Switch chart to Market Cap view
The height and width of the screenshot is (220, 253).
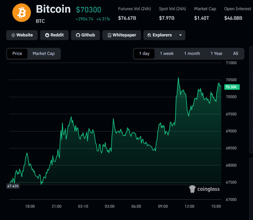(44, 53)
